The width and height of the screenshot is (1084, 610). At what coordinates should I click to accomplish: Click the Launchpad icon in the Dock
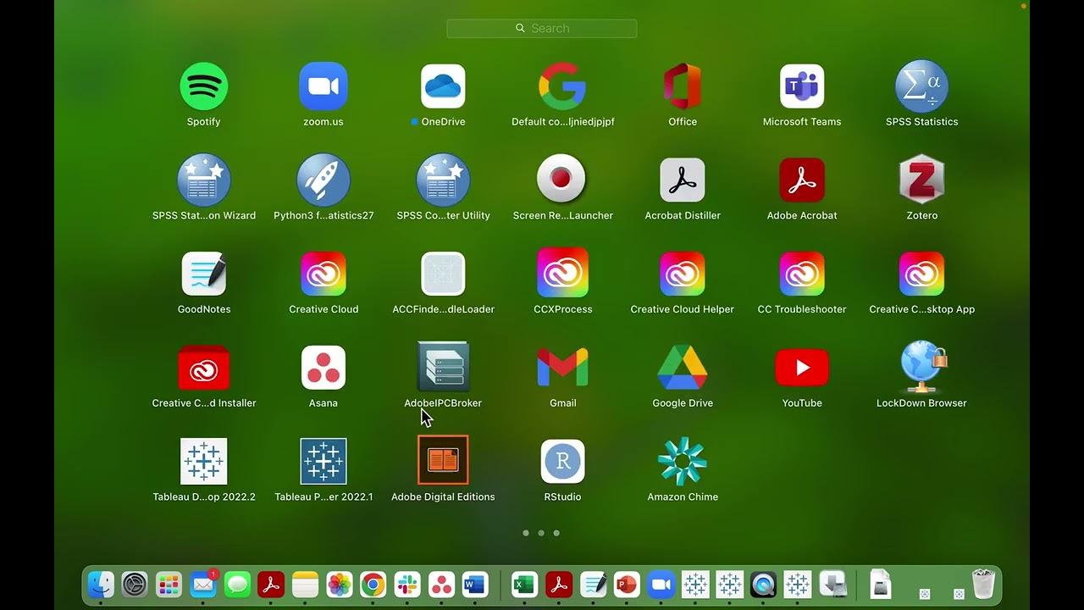(x=169, y=585)
